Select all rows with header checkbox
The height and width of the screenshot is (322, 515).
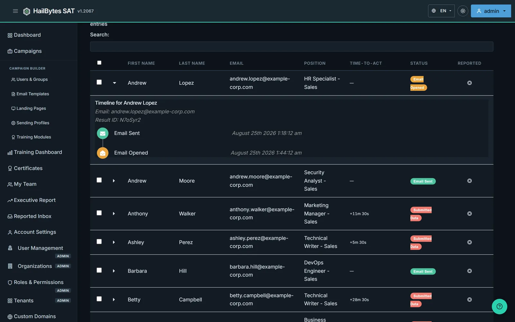99,63
